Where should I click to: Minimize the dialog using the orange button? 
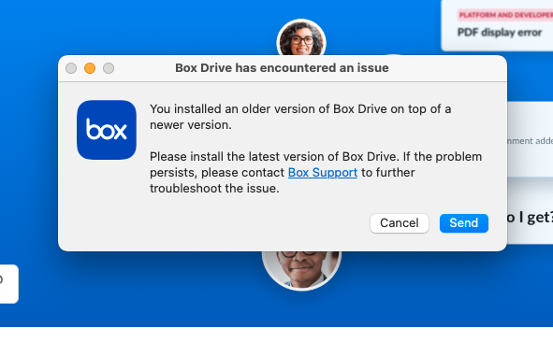(x=90, y=68)
